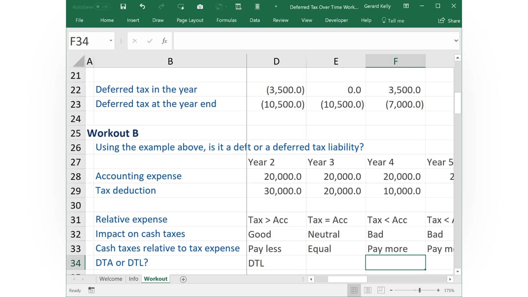Switch to Normal view

354,290
